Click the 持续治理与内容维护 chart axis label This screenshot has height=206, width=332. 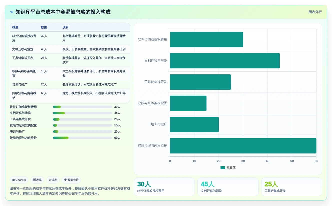152,146
